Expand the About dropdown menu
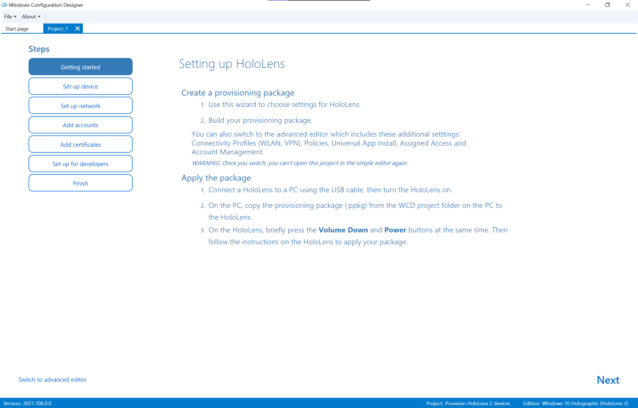 [x=29, y=16]
